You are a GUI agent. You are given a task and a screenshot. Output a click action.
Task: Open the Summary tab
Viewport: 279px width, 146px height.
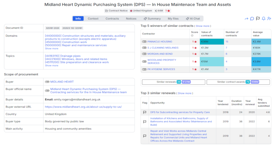coord(152,19)
